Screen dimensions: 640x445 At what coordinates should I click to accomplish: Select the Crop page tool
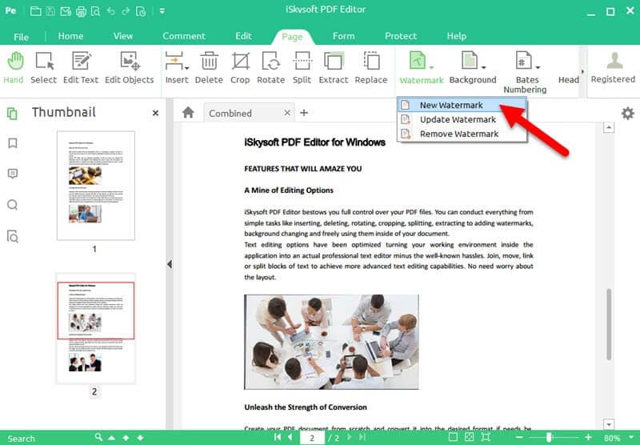[x=240, y=68]
